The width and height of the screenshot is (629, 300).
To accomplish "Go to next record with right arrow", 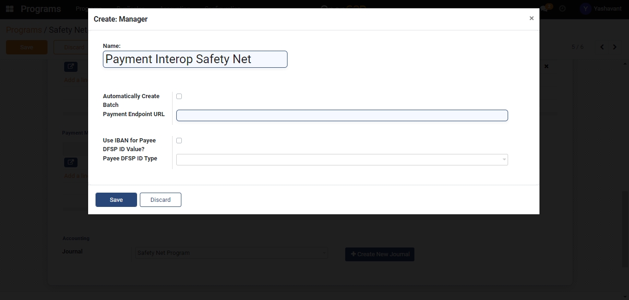I will (615, 47).
